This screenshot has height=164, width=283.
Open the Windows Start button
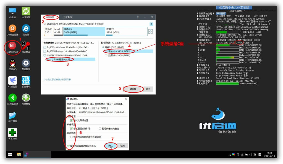click(x=10, y=154)
